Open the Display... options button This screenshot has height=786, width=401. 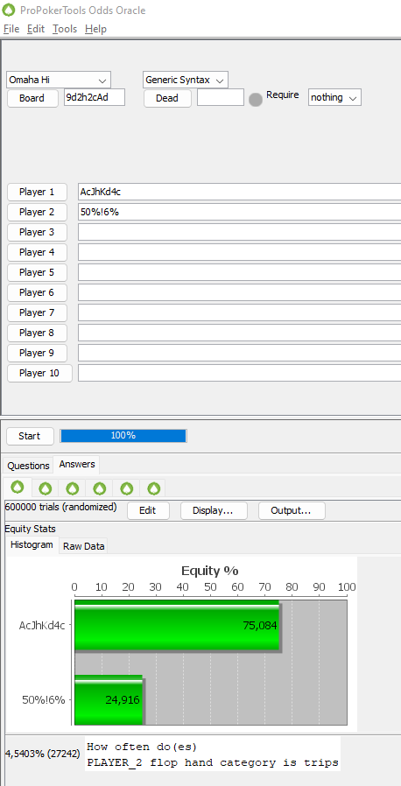point(214,511)
